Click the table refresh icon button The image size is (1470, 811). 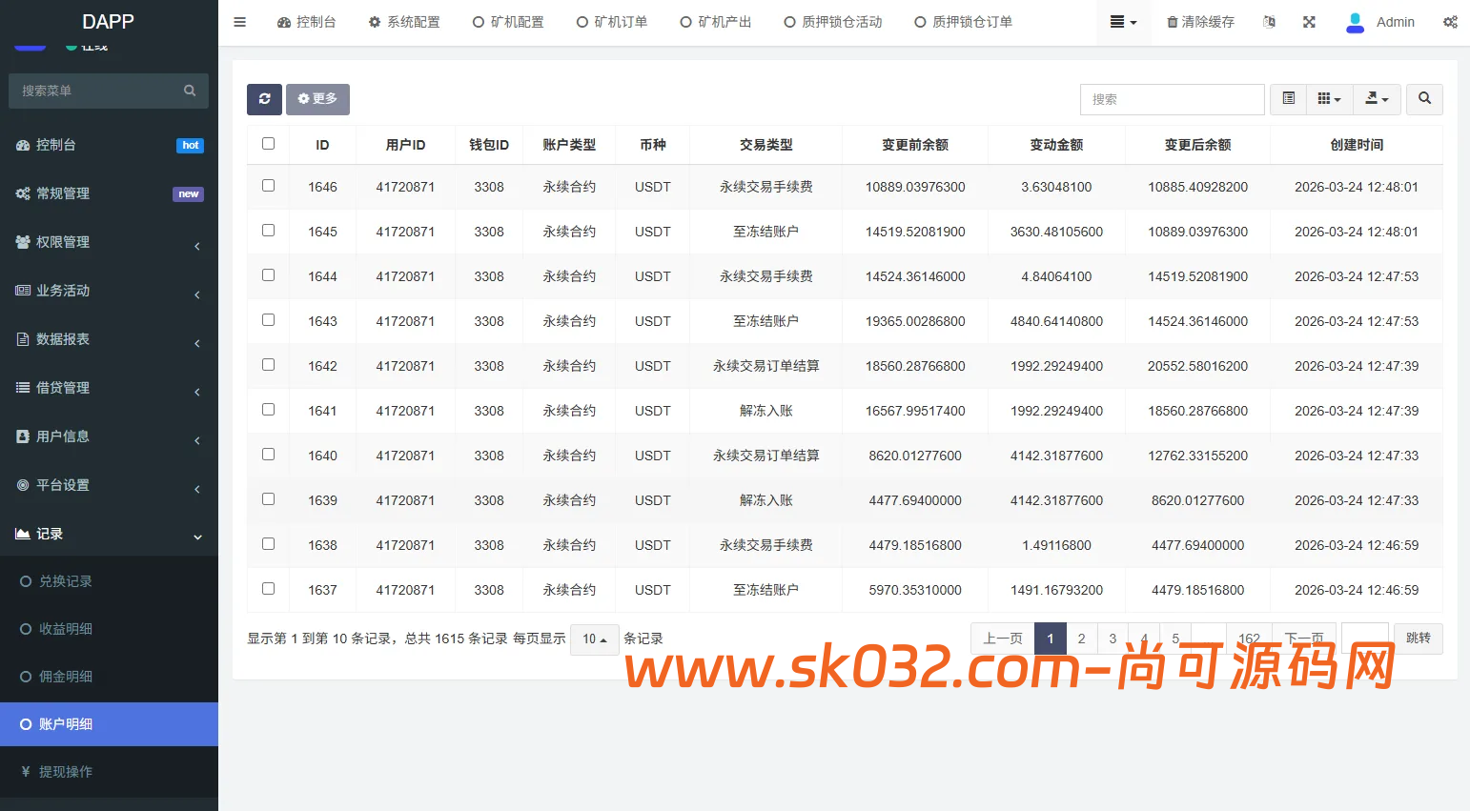click(264, 99)
